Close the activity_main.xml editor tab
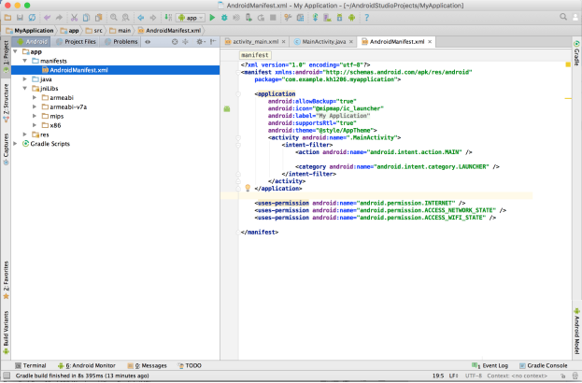The height and width of the screenshot is (383, 582). coord(282,42)
